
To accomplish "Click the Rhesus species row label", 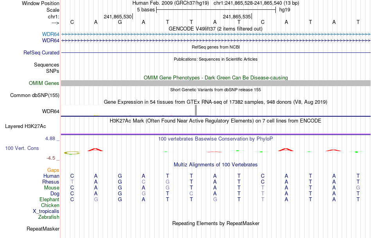I will [x=51, y=182].
